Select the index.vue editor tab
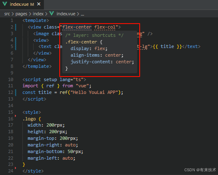 [x=22, y=5]
